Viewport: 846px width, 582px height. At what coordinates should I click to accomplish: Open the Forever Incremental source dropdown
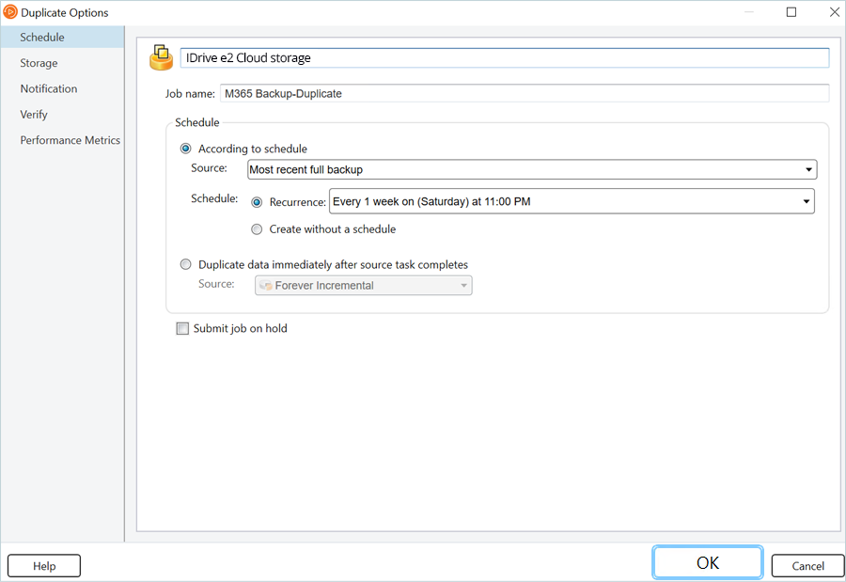[363, 286]
